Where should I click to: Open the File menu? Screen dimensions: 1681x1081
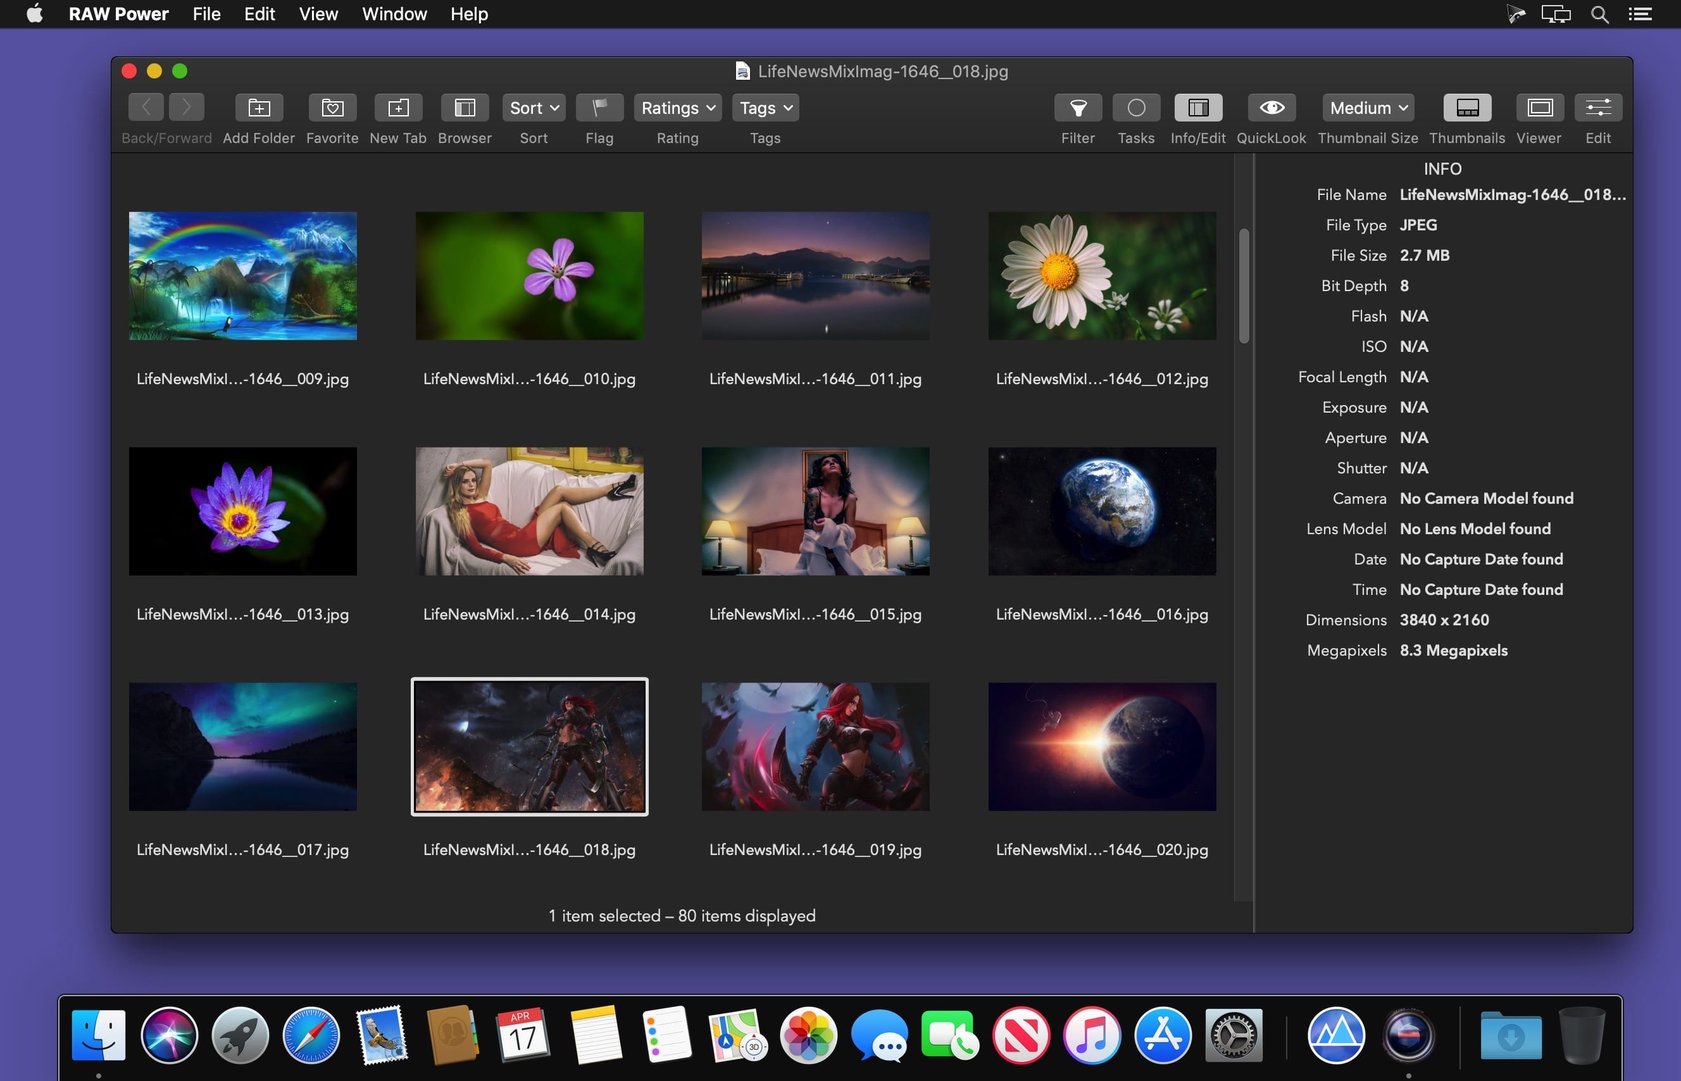coord(206,14)
